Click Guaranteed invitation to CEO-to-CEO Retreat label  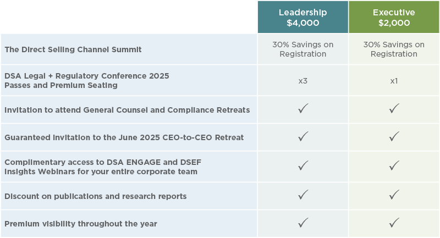[124, 137]
